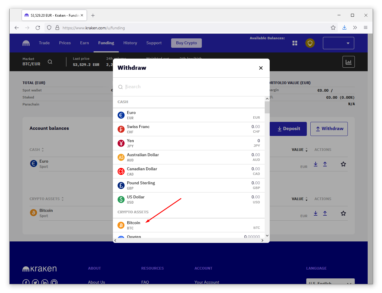Viewport: 382px width, 293px height.
Task: Show more browser tools chevrons
Action: [355, 28]
